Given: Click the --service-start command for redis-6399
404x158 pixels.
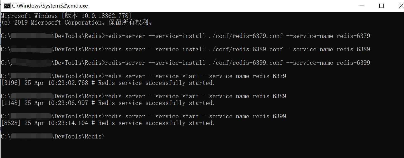Looking at the screenshot, I should (x=196, y=116).
